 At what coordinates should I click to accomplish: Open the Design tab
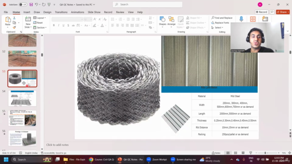click(47, 12)
